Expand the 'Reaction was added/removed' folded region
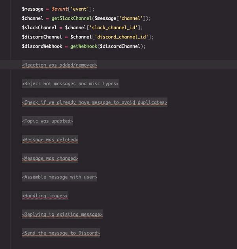237x249 pixels. tap(60, 65)
